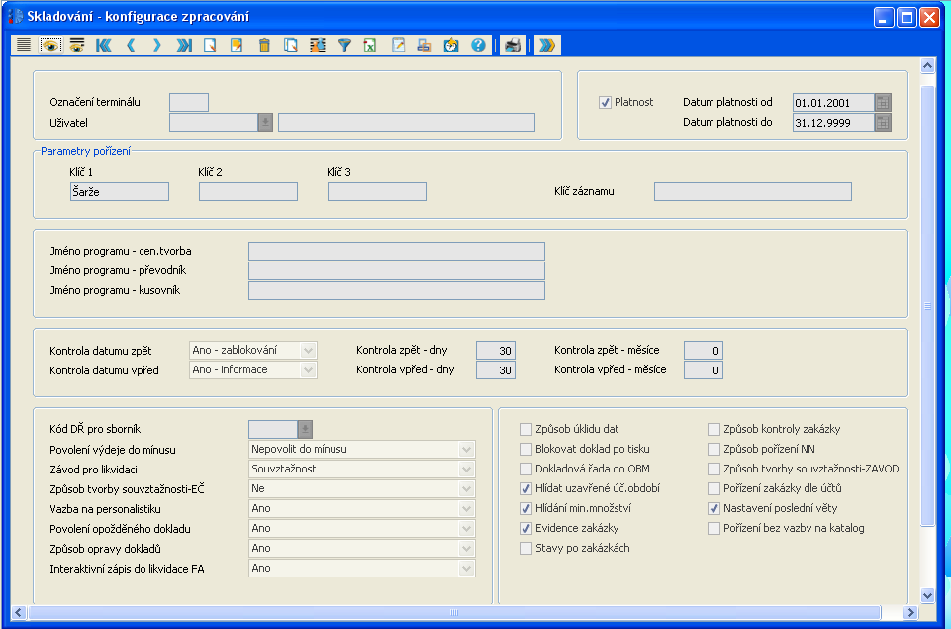
Task: Open the Povolení výdeje do mínusu dropdown
Action: (466, 449)
